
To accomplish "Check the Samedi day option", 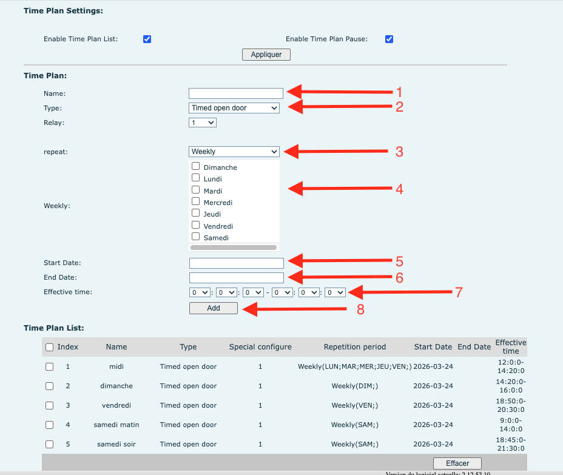I will [196, 237].
